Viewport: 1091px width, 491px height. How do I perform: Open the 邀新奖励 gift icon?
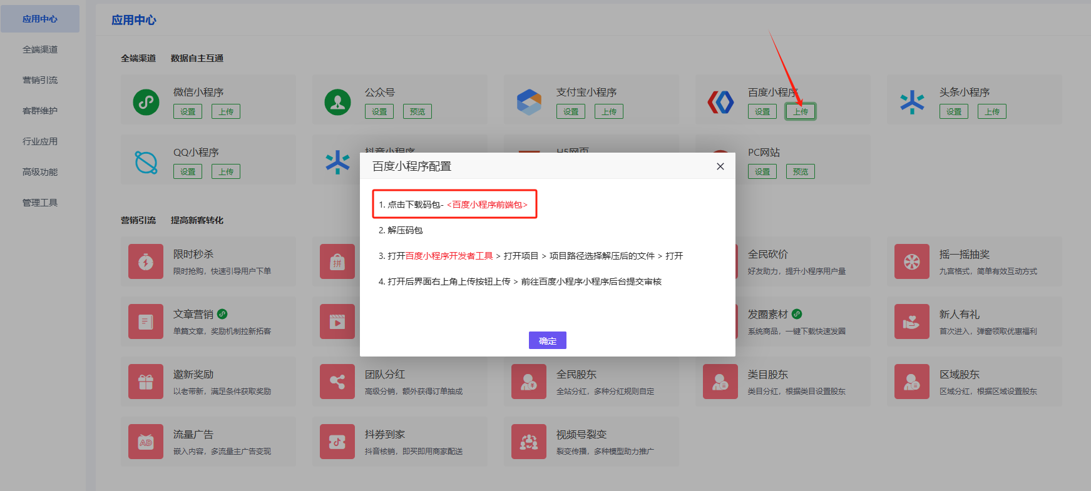146,382
